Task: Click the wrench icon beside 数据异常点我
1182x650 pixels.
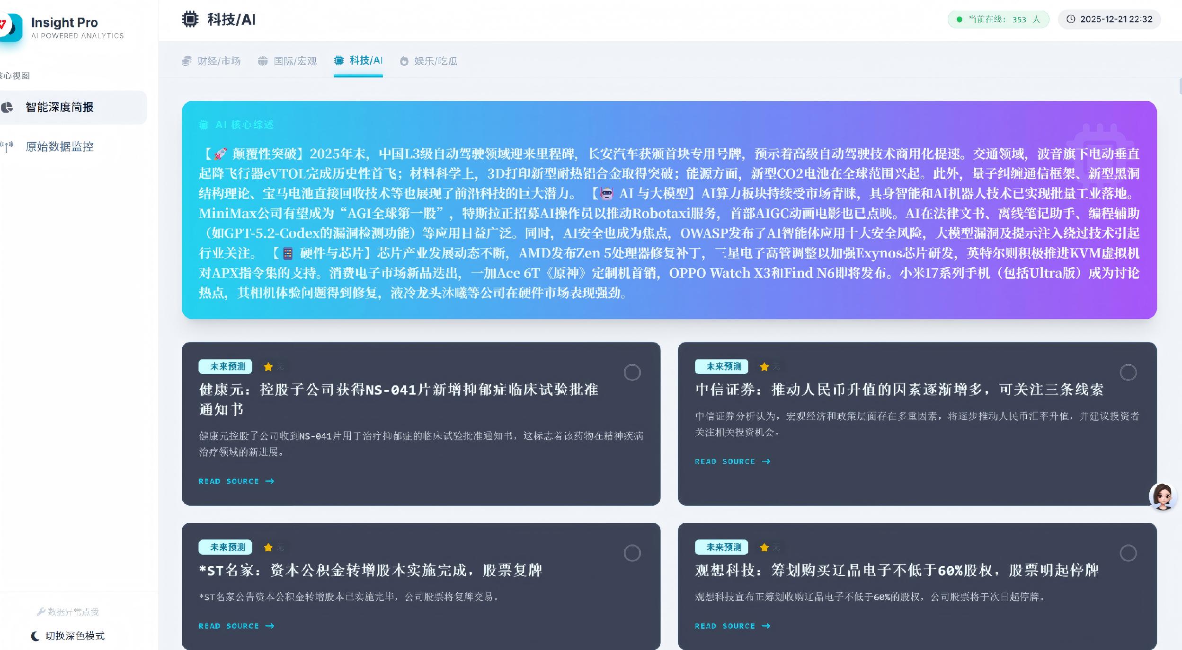Action: tap(41, 612)
